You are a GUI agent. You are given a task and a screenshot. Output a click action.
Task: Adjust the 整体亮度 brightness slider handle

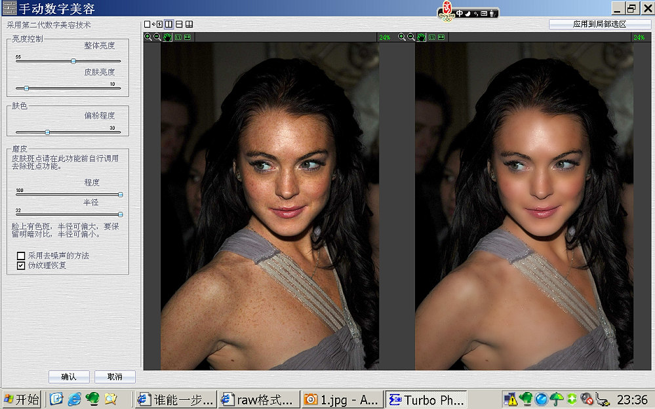tap(73, 61)
